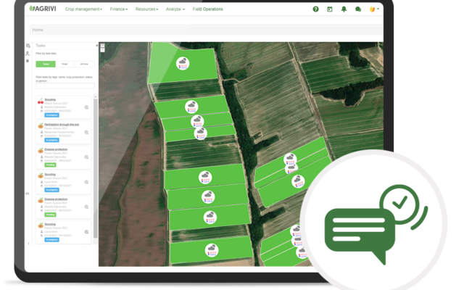Locate Fertilization task with magnifier icon

click(x=86, y=132)
